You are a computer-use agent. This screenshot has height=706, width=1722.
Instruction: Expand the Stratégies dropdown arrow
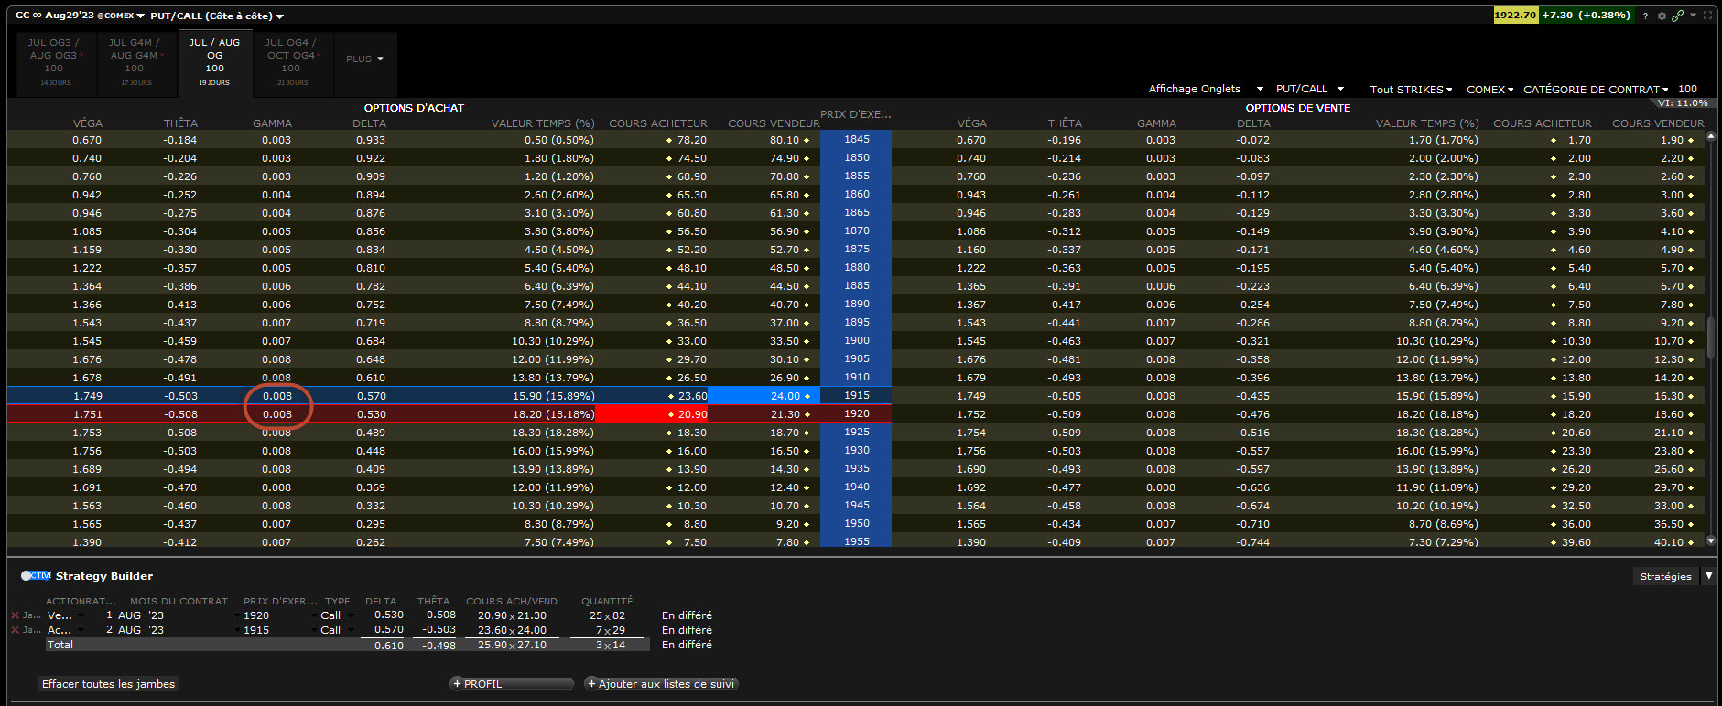click(x=1708, y=576)
